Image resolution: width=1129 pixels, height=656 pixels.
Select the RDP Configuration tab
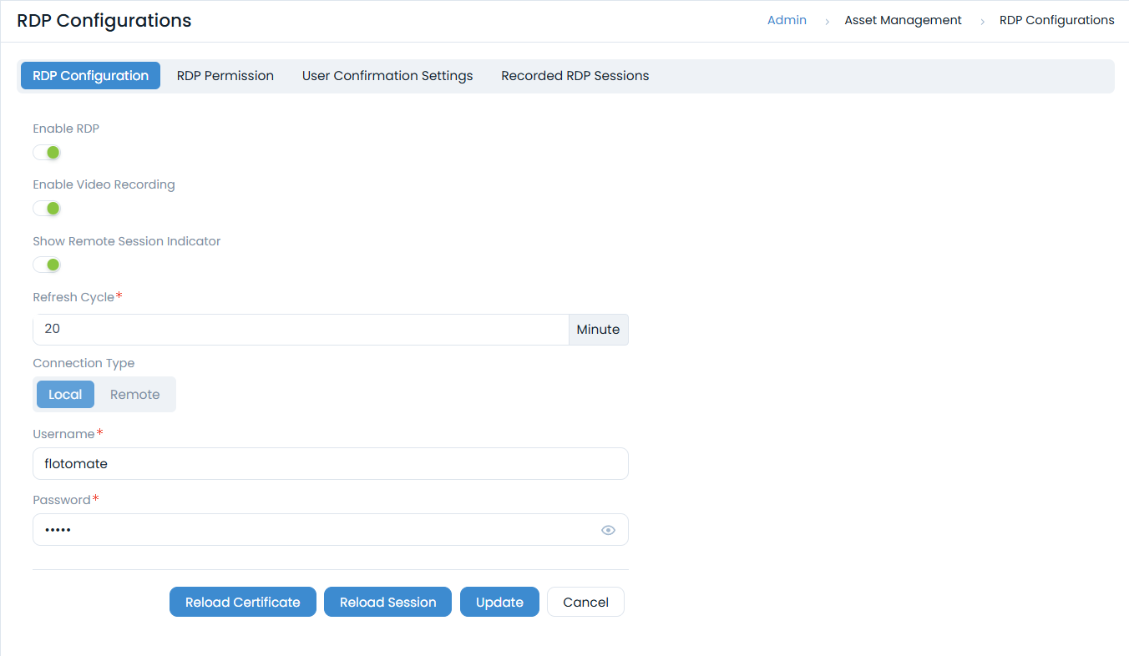[90, 75]
